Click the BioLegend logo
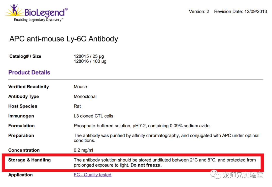This screenshot has height=187, width=272. 37,13
